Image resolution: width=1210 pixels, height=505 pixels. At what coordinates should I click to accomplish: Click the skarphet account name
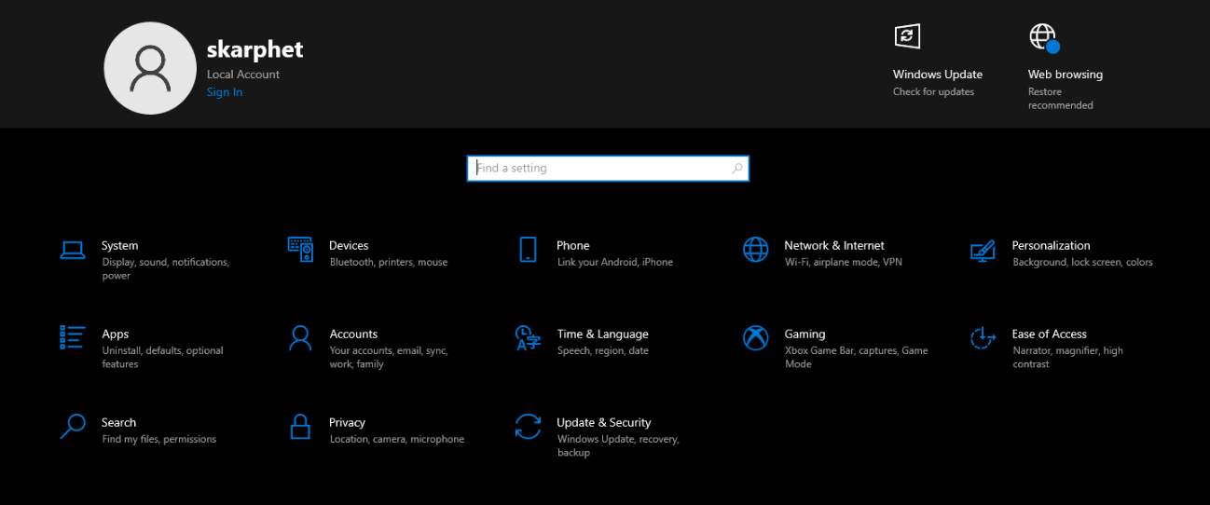click(x=254, y=49)
